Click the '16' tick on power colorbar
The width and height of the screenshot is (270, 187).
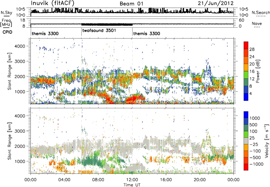(252, 72)
